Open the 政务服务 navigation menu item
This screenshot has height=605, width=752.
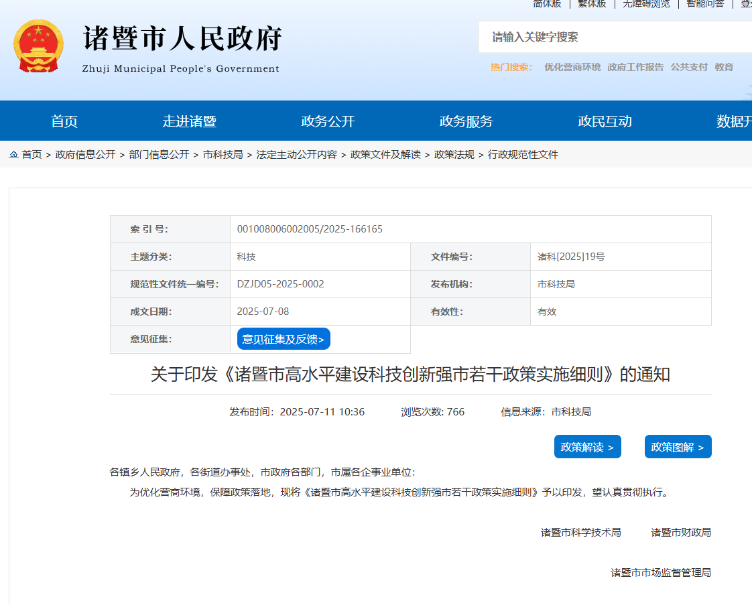[465, 121]
